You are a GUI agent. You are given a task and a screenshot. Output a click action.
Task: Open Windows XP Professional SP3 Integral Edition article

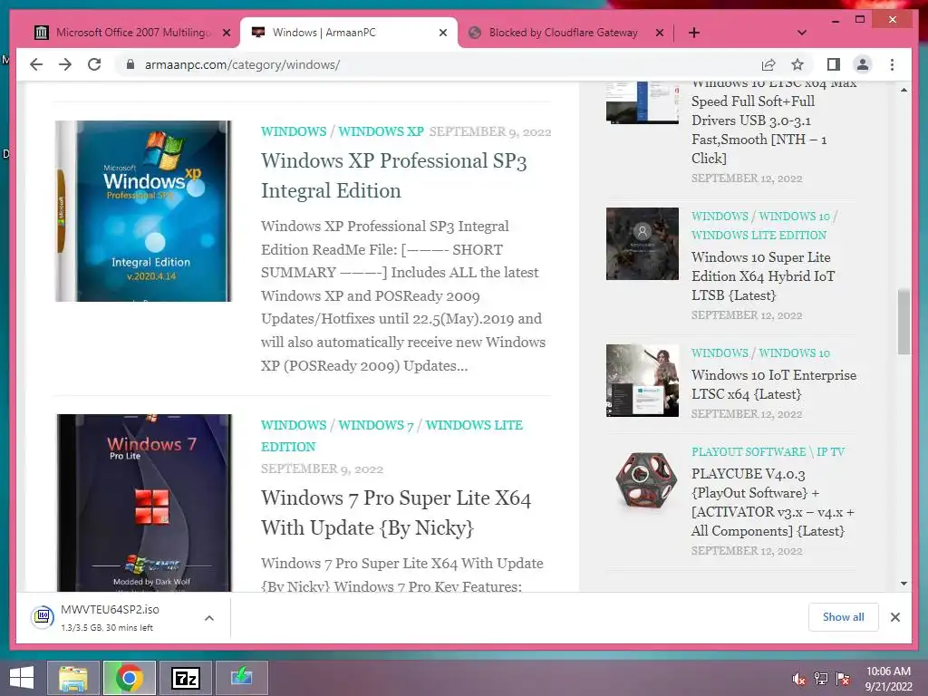point(393,176)
